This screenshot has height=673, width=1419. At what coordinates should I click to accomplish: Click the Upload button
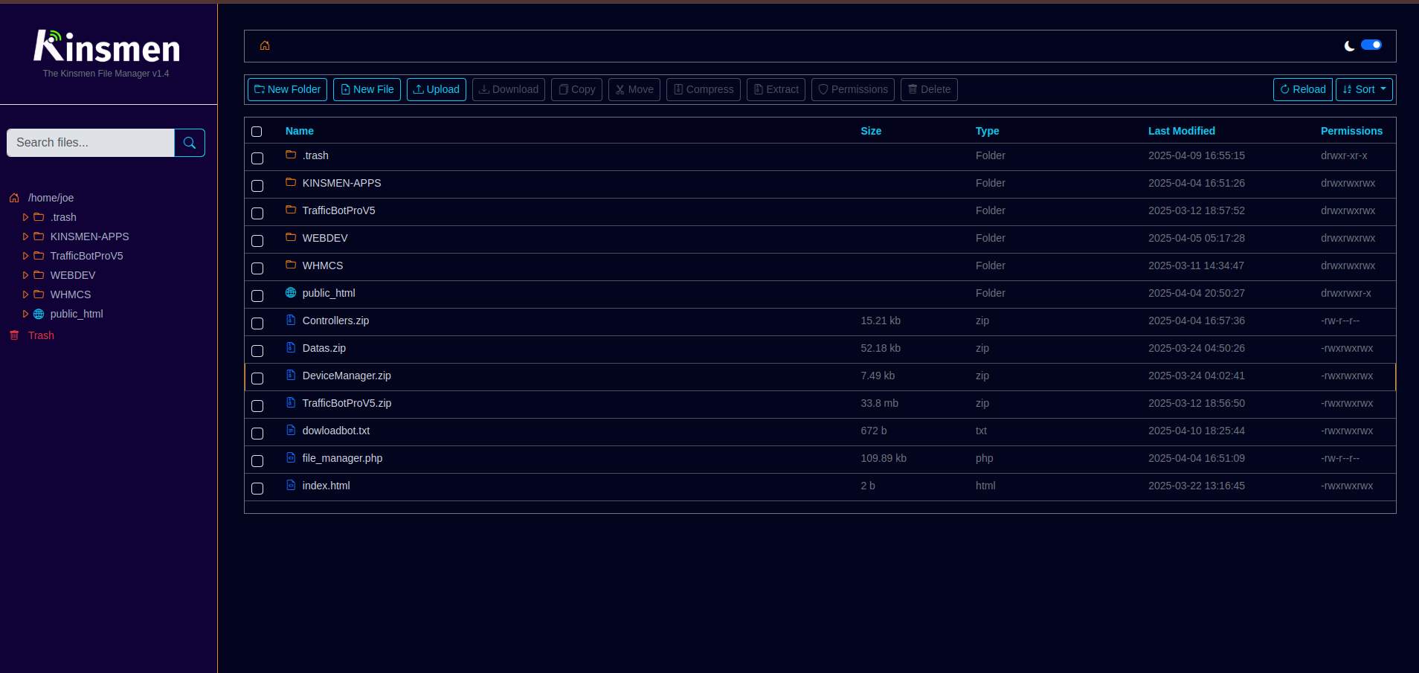coord(437,89)
